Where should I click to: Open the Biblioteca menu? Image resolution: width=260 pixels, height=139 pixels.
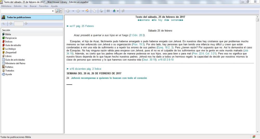[x=8, y=6]
